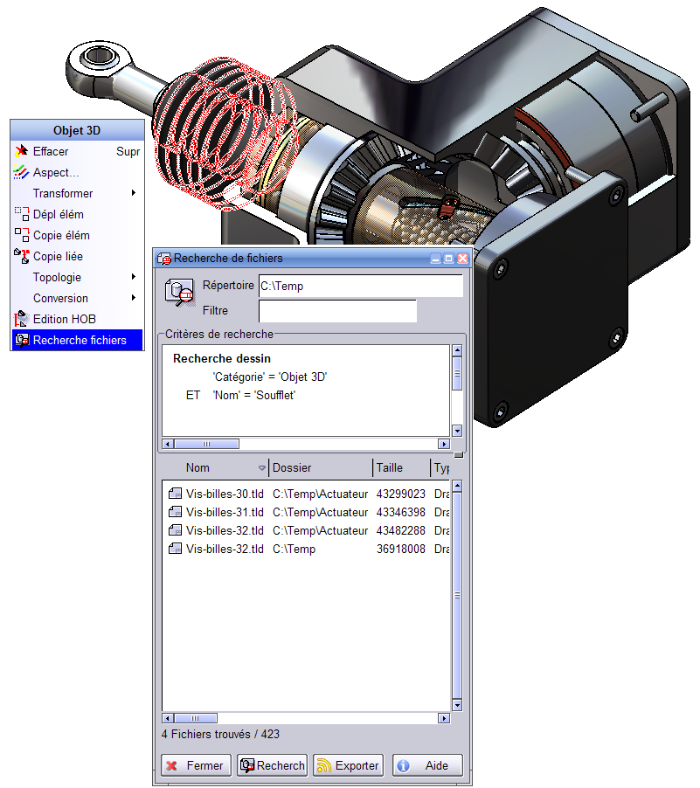Image resolution: width=700 pixels, height=788 pixels.
Task: Click the results list scroll down arrow
Action: 457,705
